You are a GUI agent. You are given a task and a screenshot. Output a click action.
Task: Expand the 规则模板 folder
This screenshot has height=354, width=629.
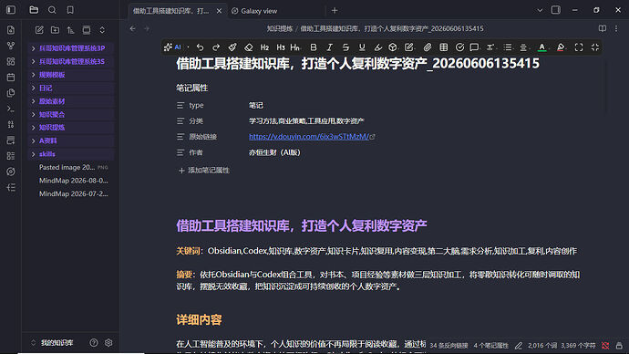(71, 75)
